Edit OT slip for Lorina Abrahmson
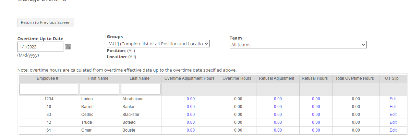Screen dimensions: 411x135 (393, 99)
